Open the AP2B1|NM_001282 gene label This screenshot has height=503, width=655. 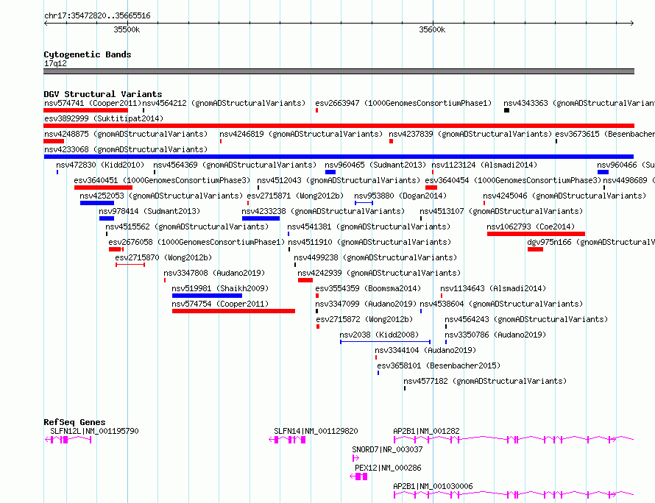click(426, 431)
